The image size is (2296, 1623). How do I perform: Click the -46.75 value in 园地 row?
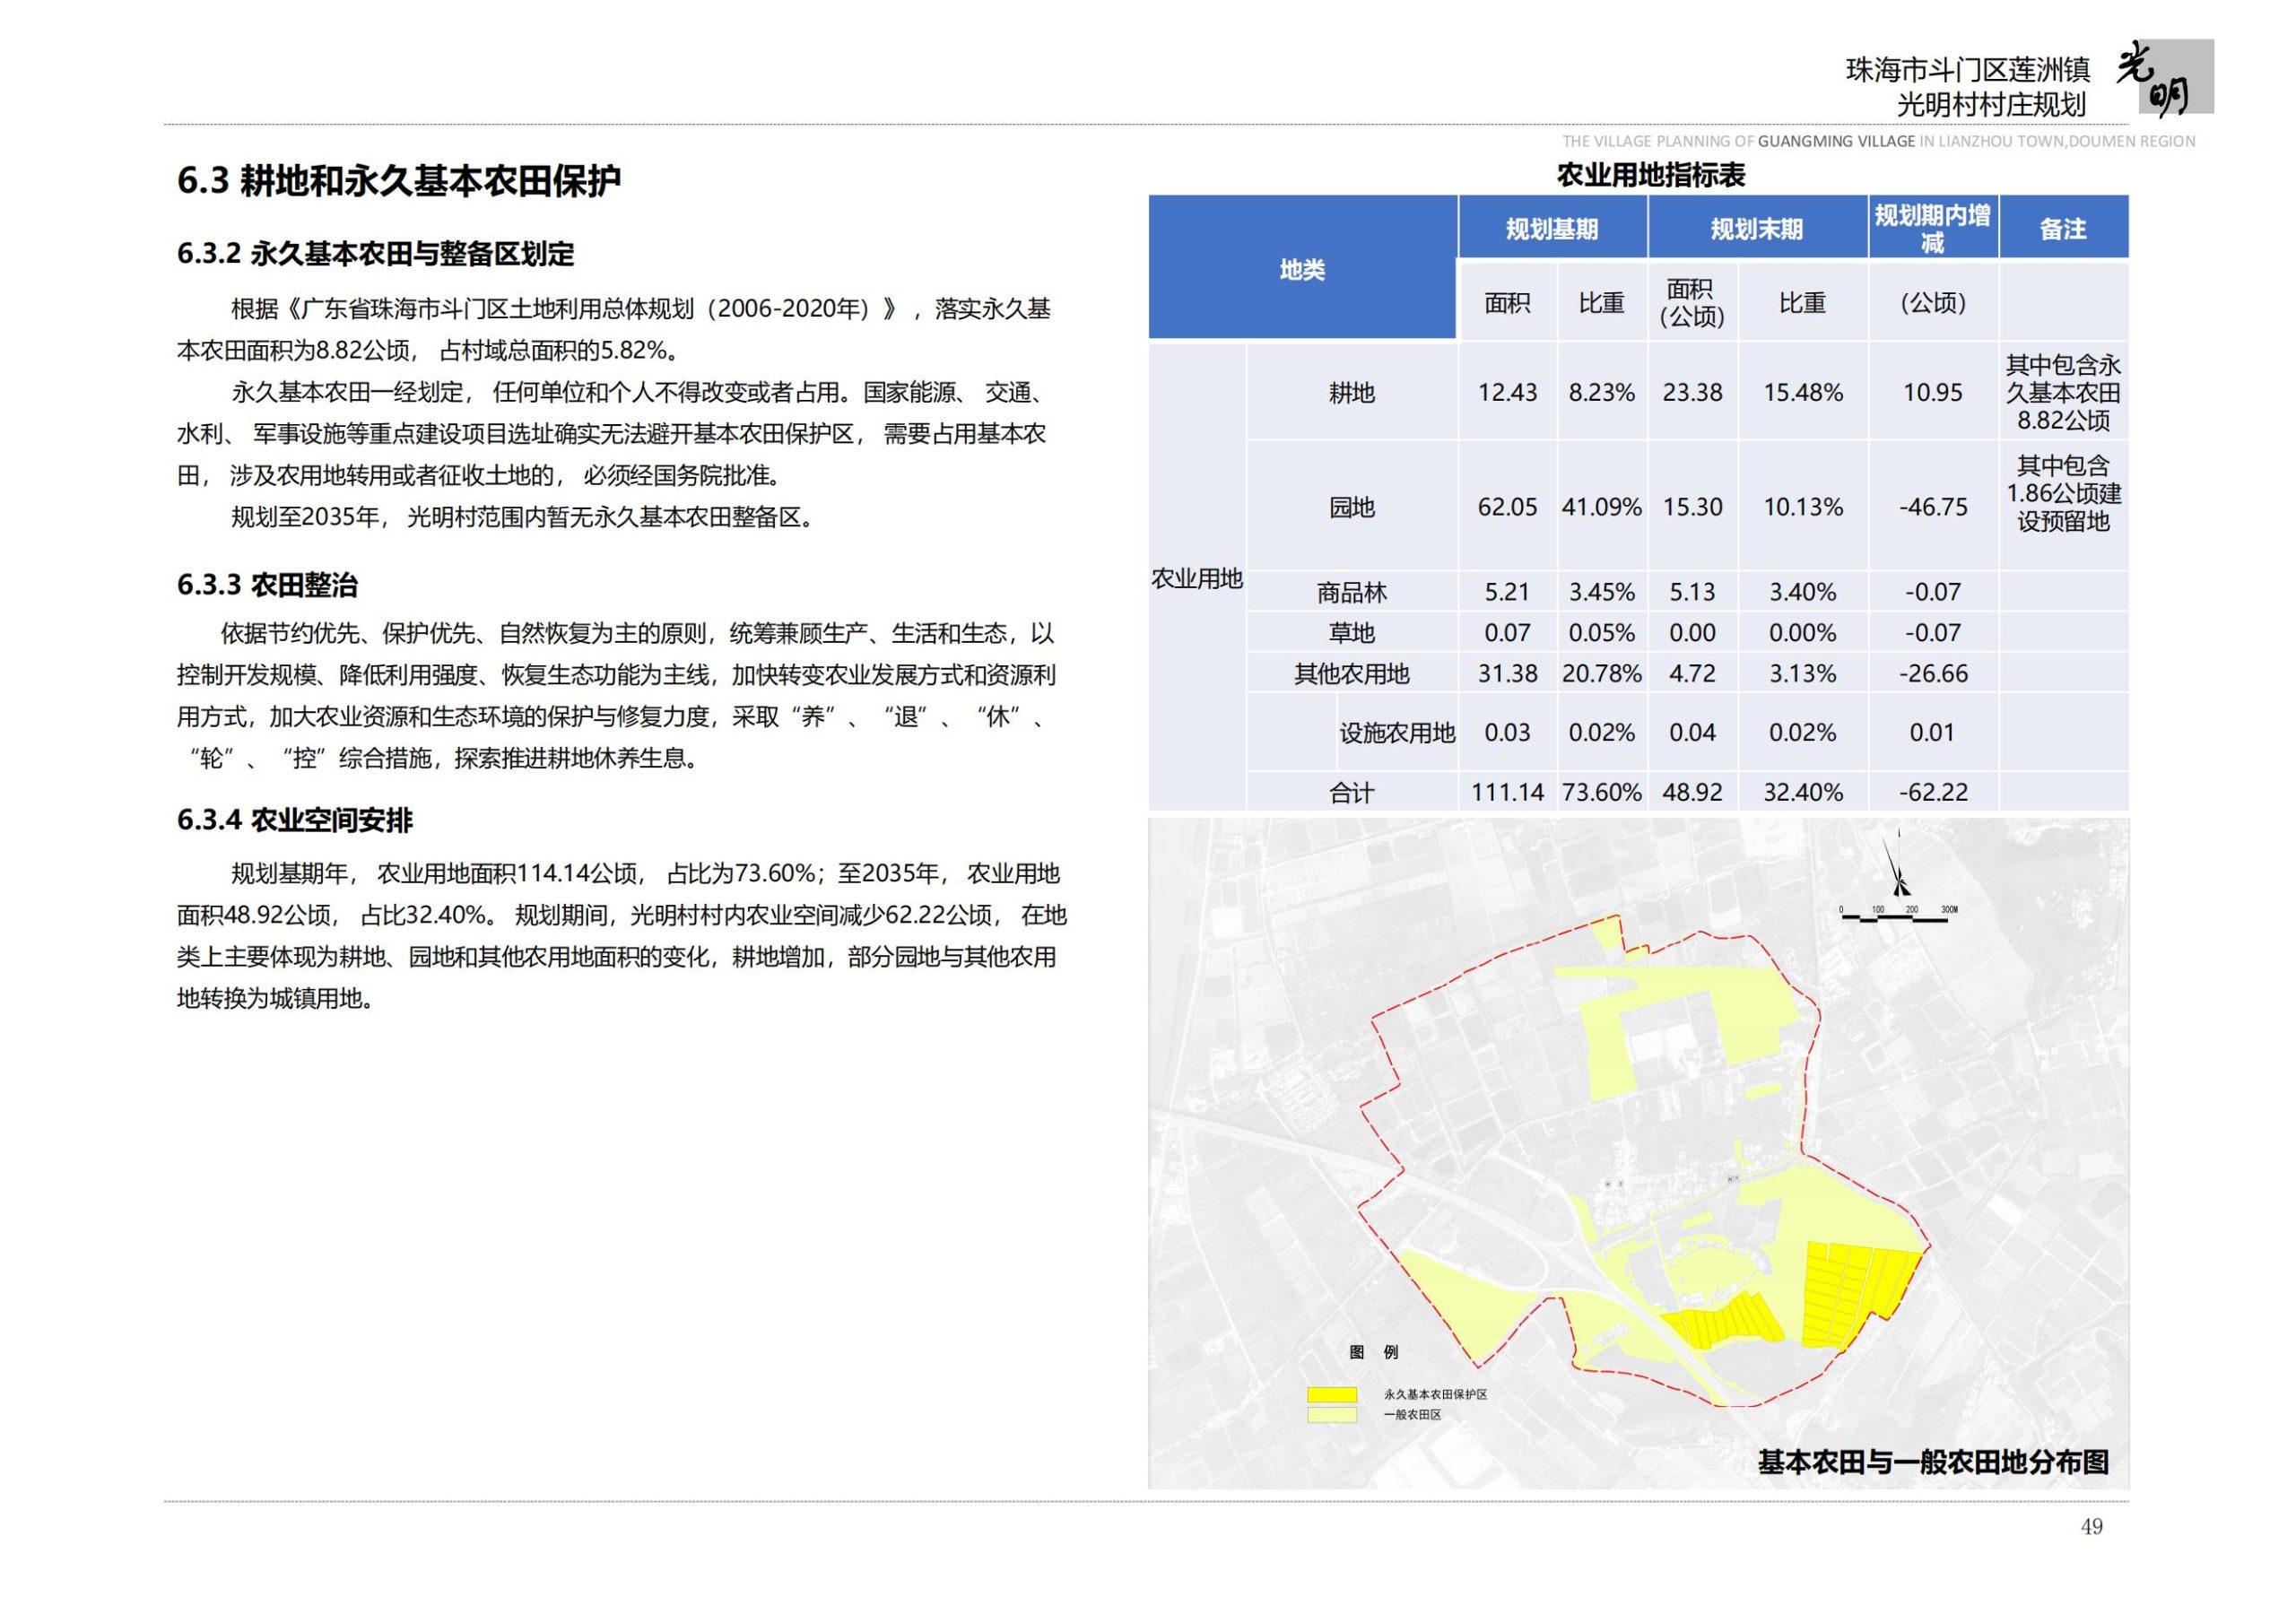[x=1932, y=508]
